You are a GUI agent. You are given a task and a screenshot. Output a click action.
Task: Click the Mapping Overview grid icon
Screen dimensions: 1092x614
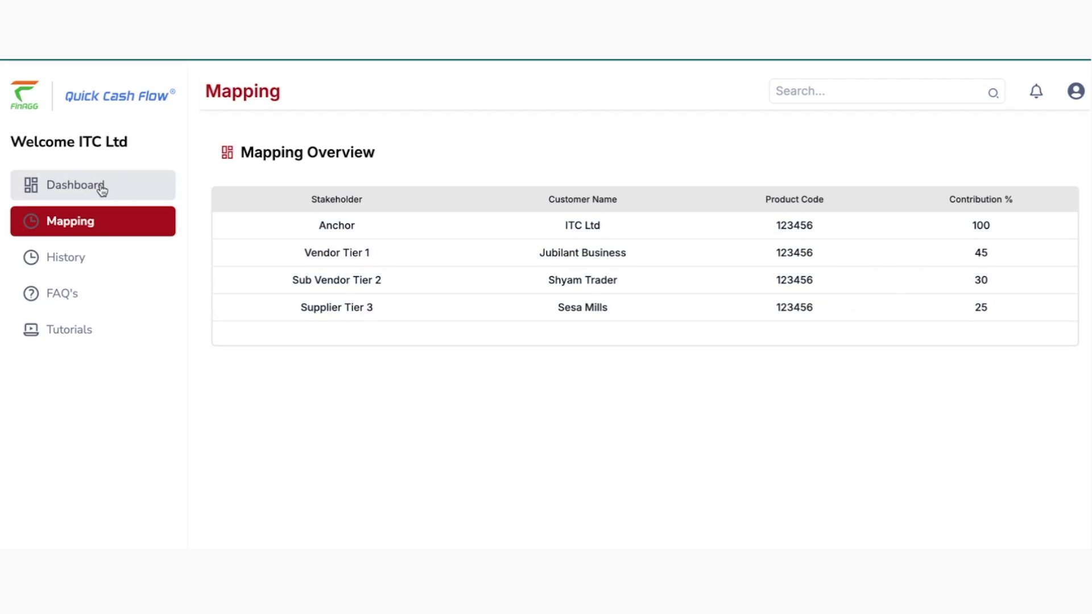coord(227,152)
